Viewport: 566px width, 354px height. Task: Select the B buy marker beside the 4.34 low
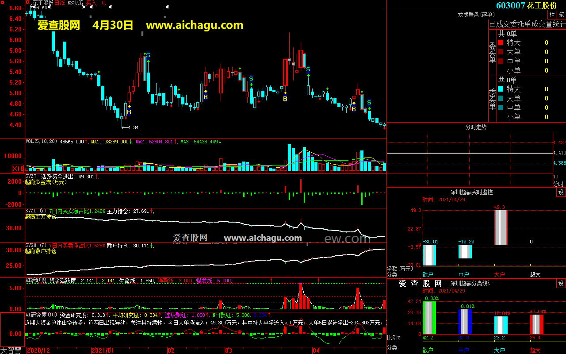click(129, 112)
